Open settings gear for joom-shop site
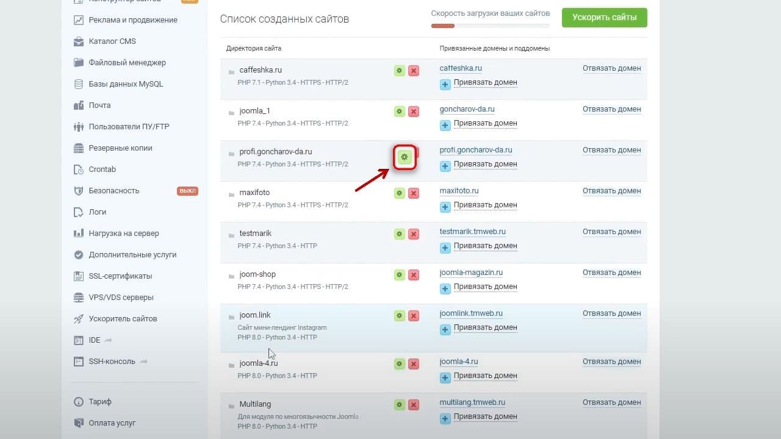 click(x=399, y=275)
